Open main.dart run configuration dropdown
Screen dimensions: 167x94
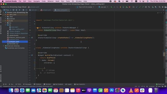point(103,7)
